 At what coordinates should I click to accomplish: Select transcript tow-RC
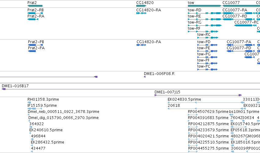tap(204, 35)
